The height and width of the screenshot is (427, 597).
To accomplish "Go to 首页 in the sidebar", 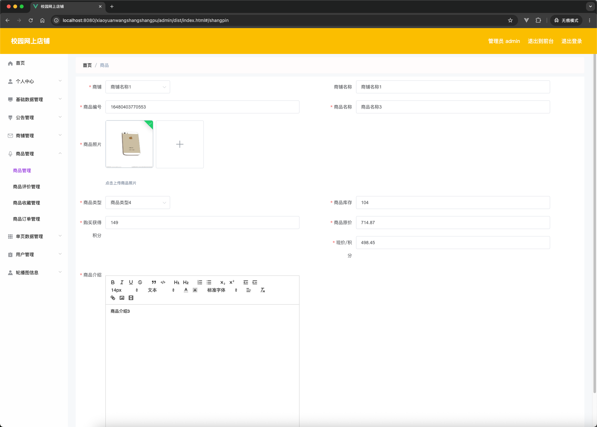I will (x=34, y=63).
